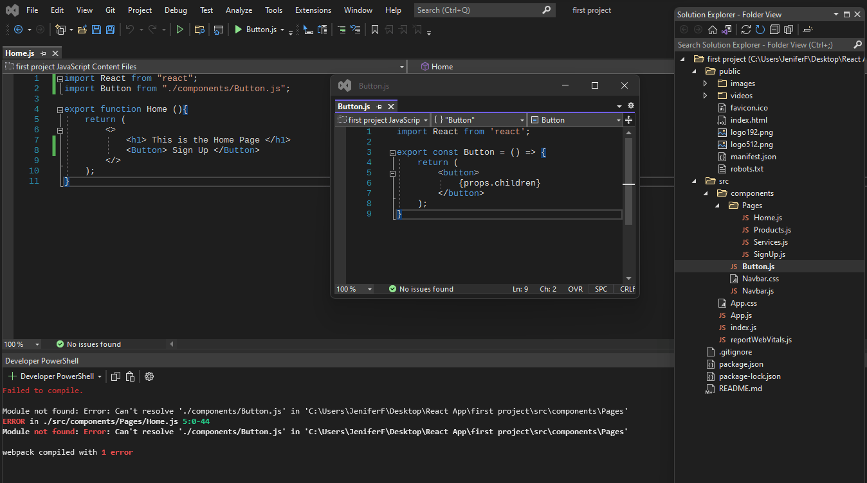Click the Search Solution Explorer input field
This screenshot has height=483, width=867.
(x=762, y=45)
